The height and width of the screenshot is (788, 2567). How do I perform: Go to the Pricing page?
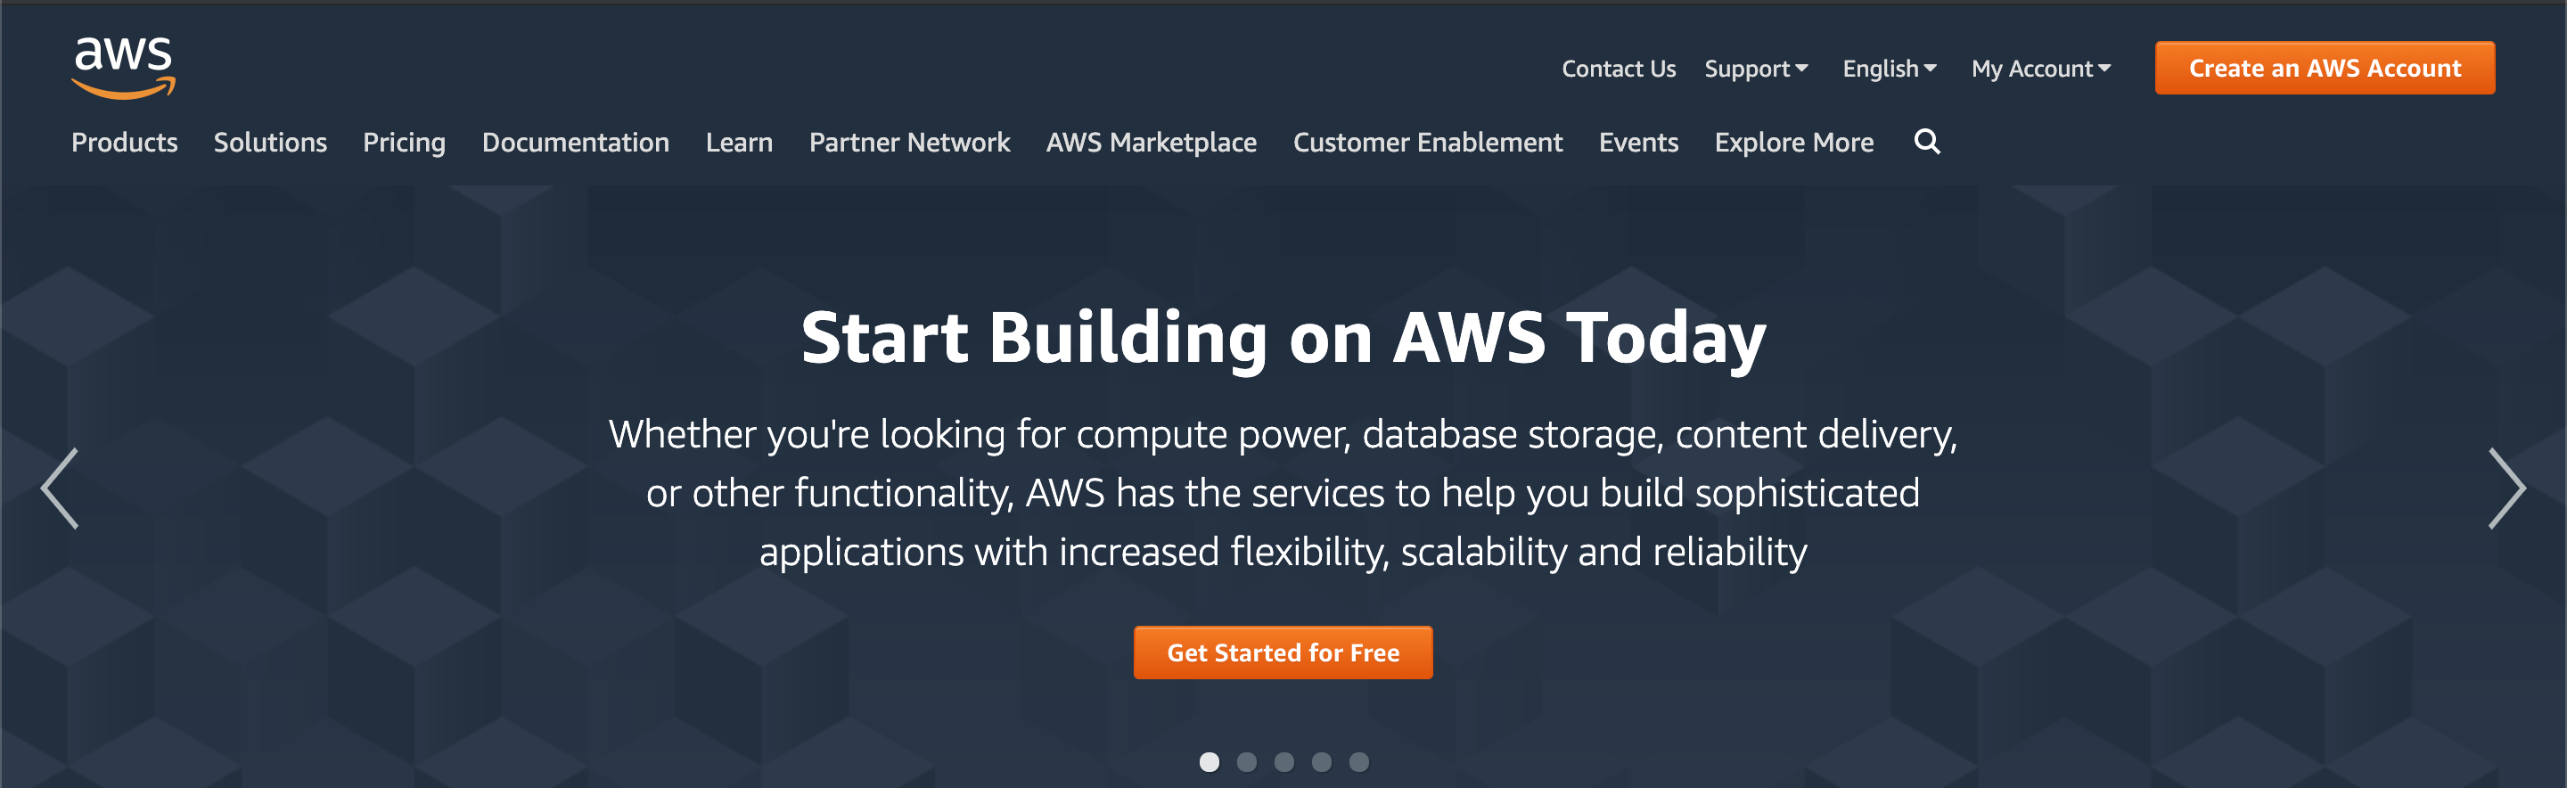coord(404,143)
